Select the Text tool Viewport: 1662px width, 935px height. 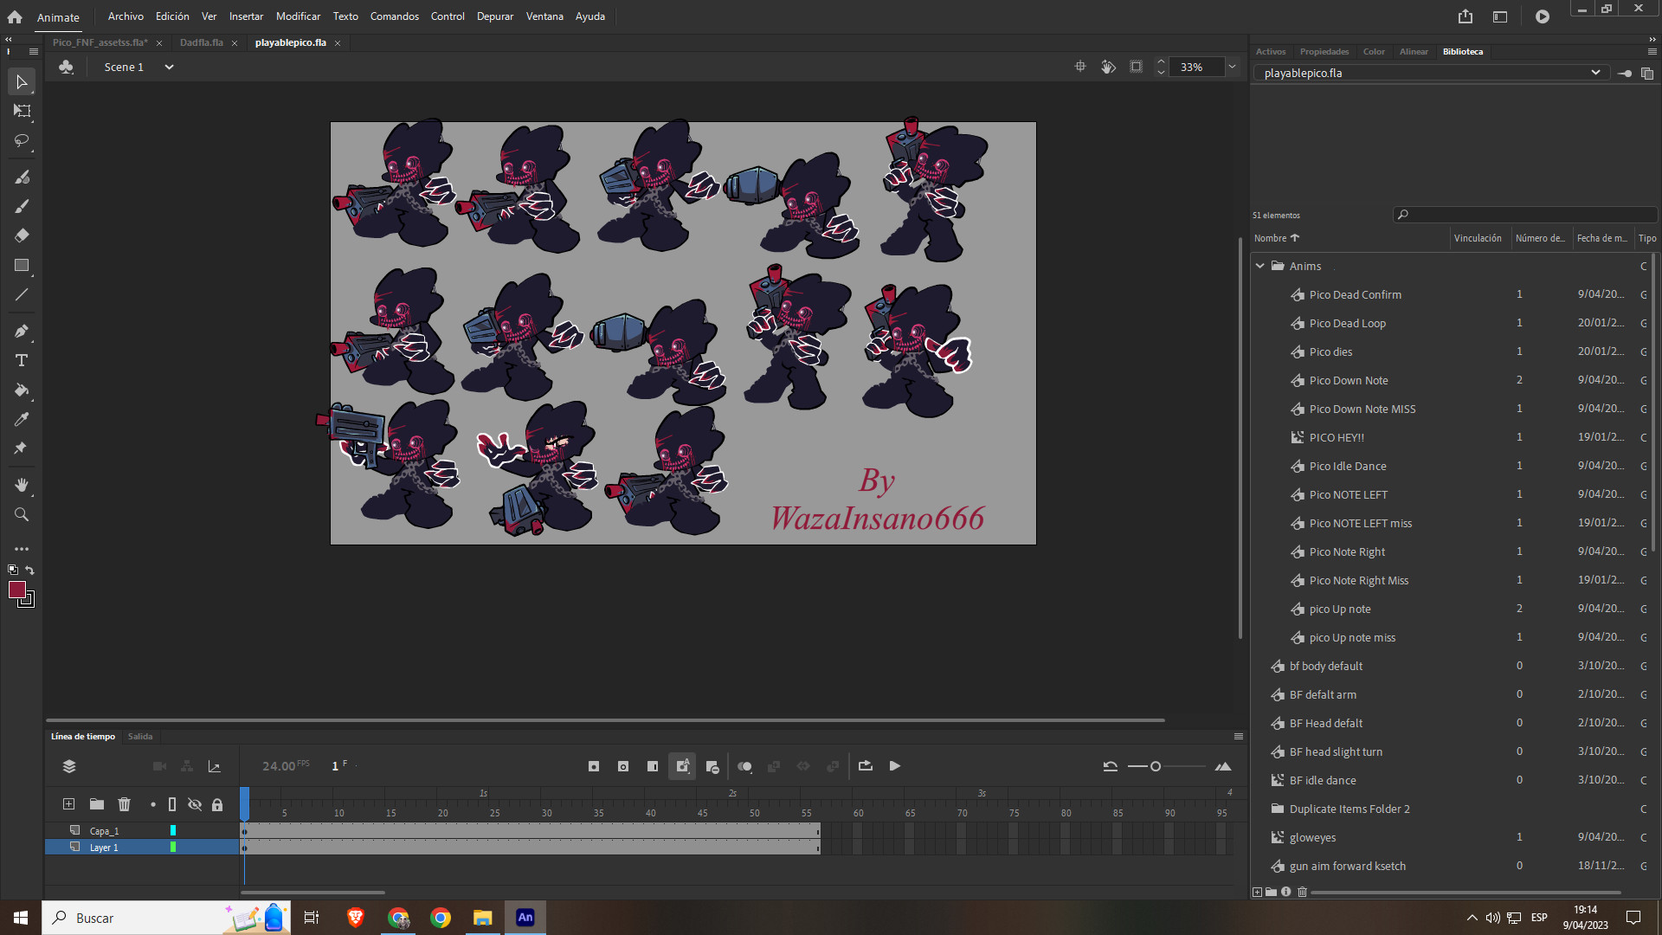click(22, 360)
